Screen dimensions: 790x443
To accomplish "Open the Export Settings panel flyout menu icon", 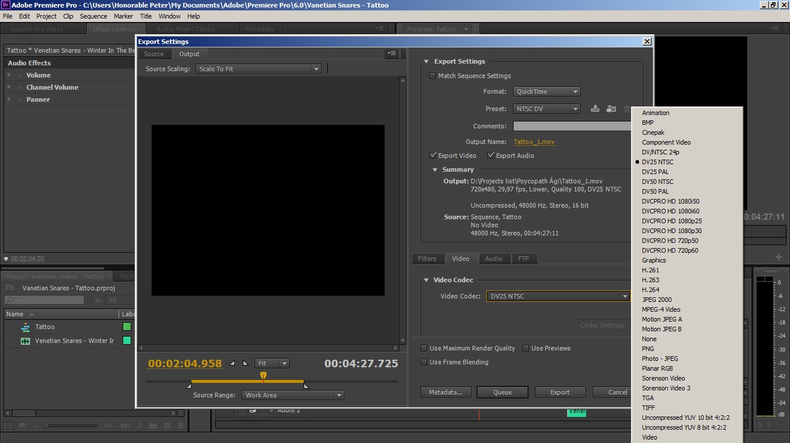I will click(x=392, y=54).
